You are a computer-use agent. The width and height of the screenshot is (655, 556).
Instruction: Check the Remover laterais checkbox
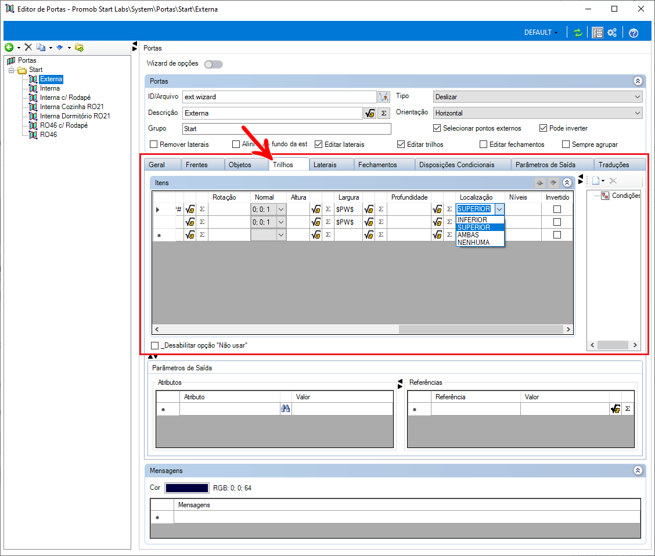tap(153, 145)
